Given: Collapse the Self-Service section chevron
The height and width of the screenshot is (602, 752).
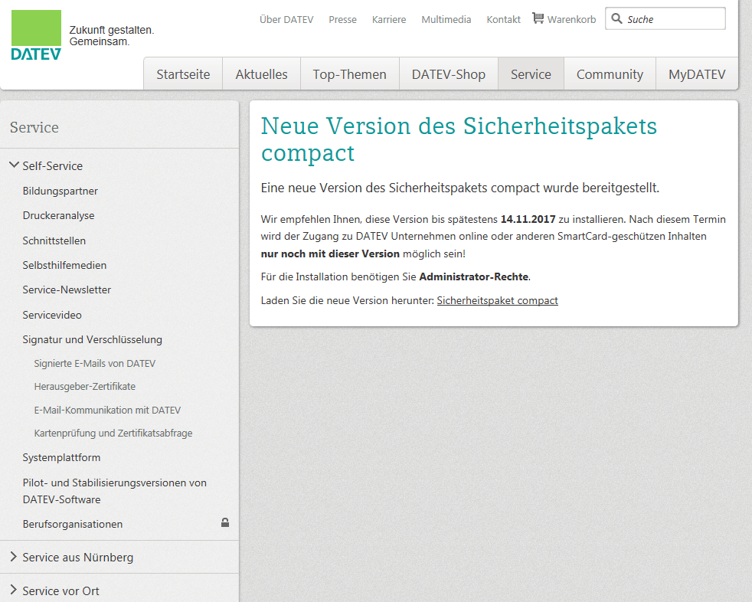Looking at the screenshot, I should point(14,165).
